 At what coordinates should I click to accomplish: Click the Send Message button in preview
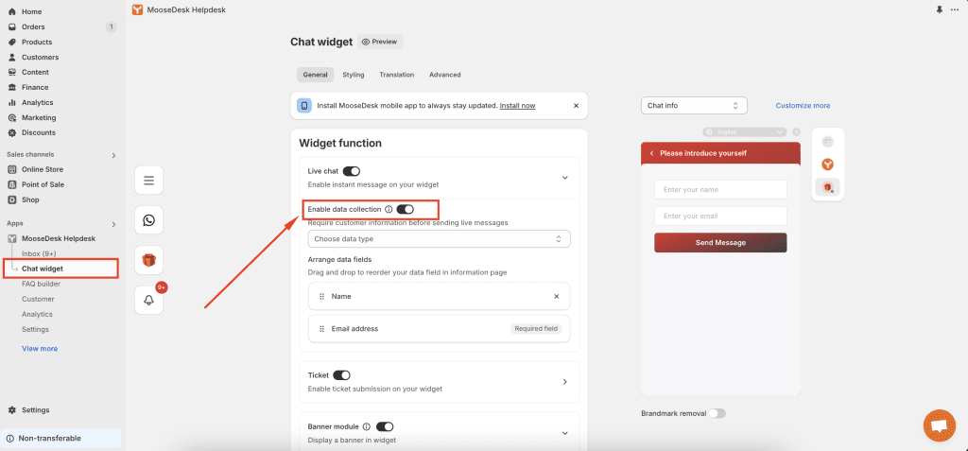[720, 243]
